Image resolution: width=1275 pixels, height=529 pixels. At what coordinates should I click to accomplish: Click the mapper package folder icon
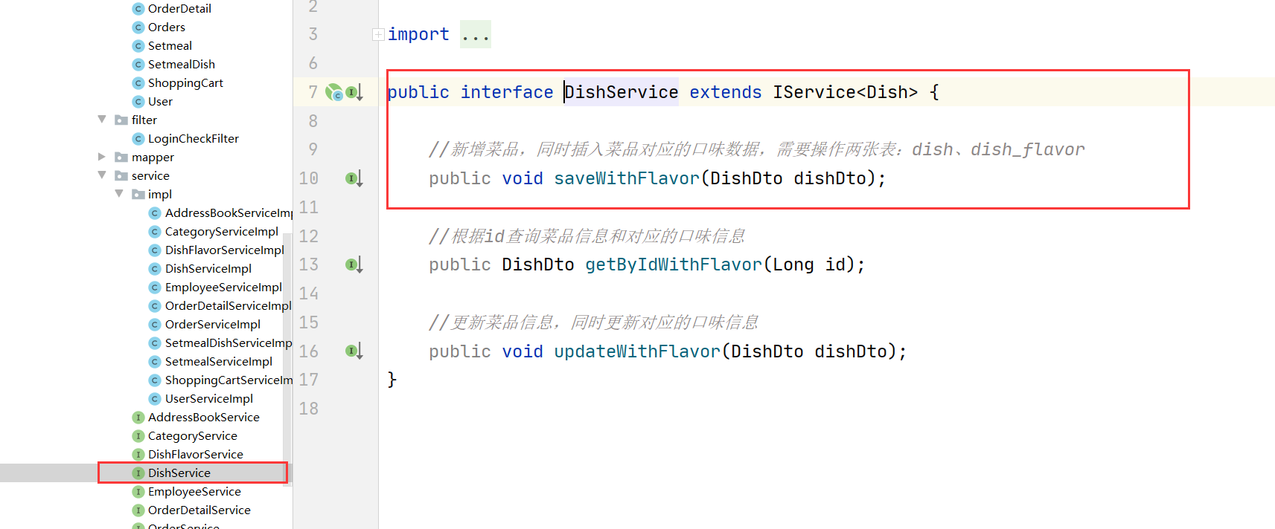(x=121, y=158)
